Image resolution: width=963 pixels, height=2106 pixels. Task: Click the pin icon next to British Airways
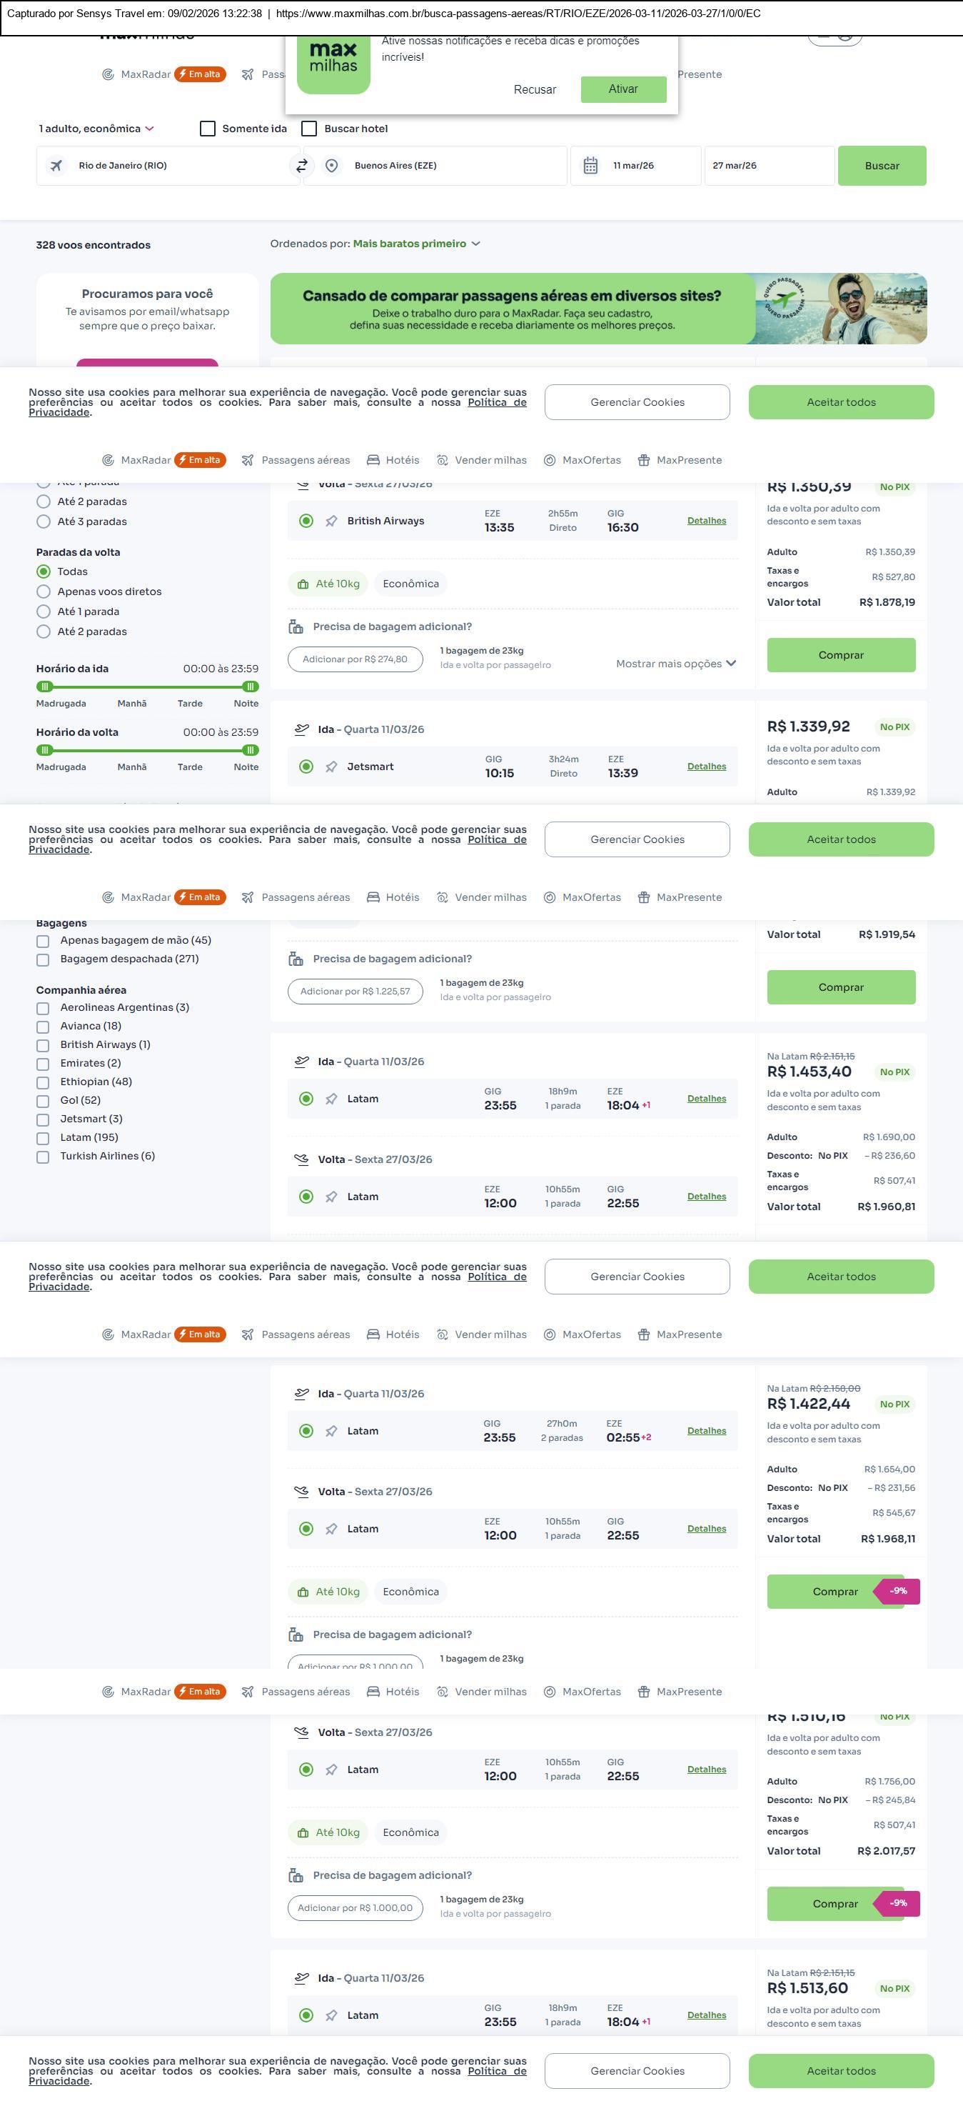coord(332,521)
